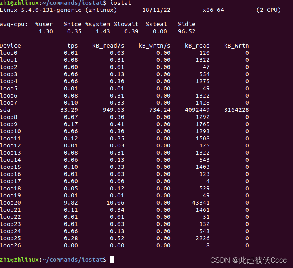The width and height of the screenshot is (293, 268).
Task: Click loop11's kB_read value '1508'
Action: (203, 138)
